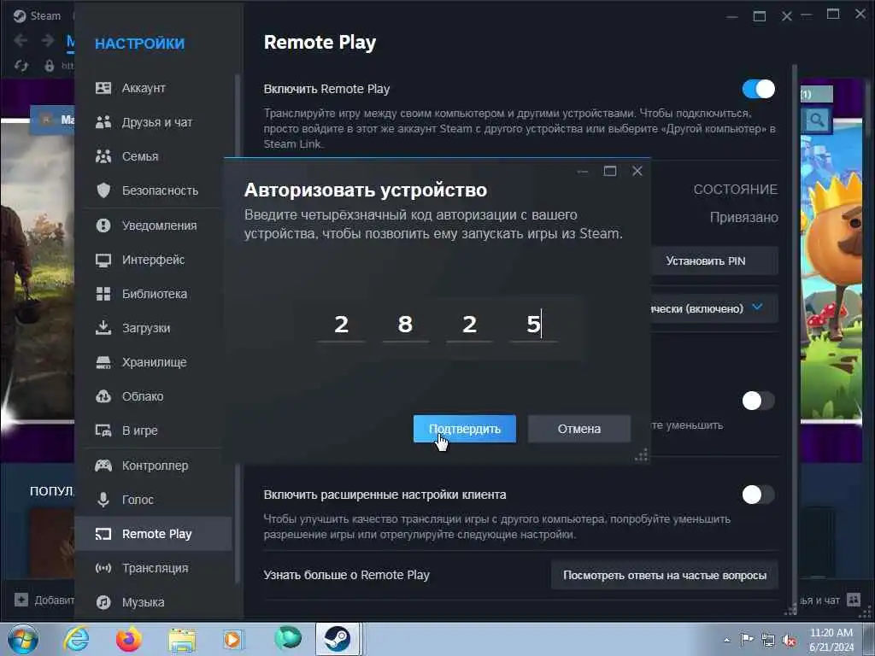Confirm the code with Подтвердить button
This screenshot has height=656, width=875.
point(465,429)
